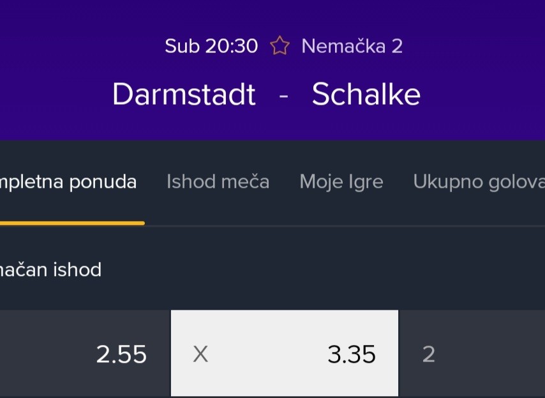Click the empty area right of Konačan ishod
Screen dimensions: 545x398
tap(319, 270)
